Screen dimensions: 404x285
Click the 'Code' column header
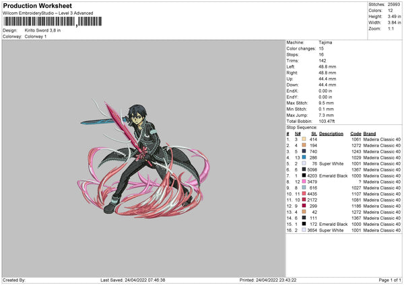tap(356, 134)
